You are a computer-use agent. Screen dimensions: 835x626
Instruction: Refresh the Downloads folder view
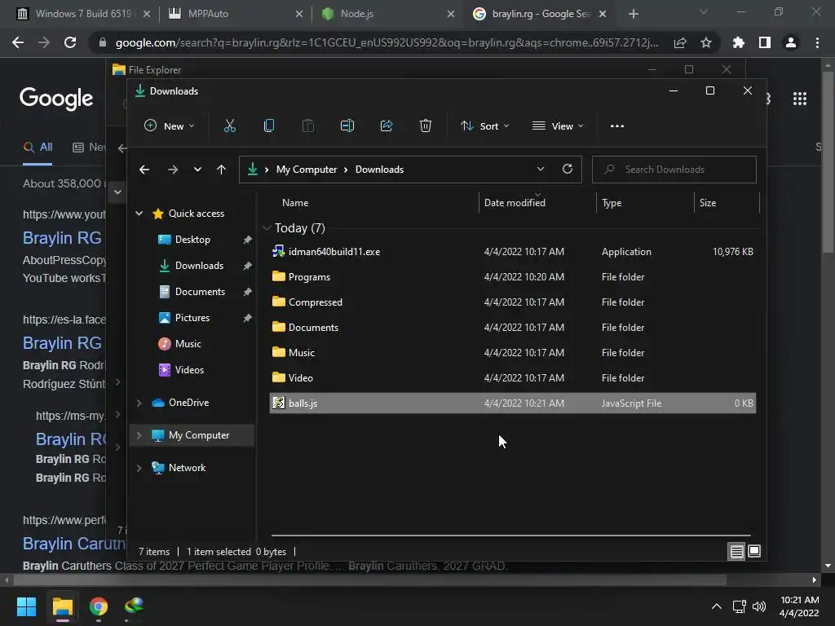[568, 169]
